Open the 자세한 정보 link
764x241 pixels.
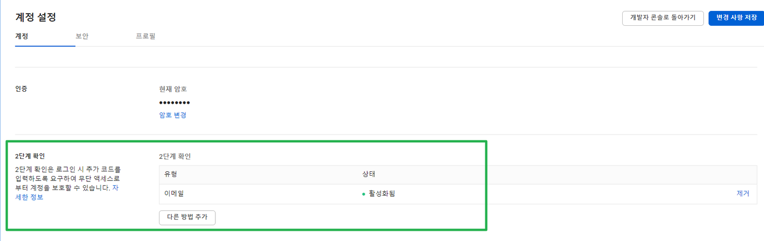point(29,197)
